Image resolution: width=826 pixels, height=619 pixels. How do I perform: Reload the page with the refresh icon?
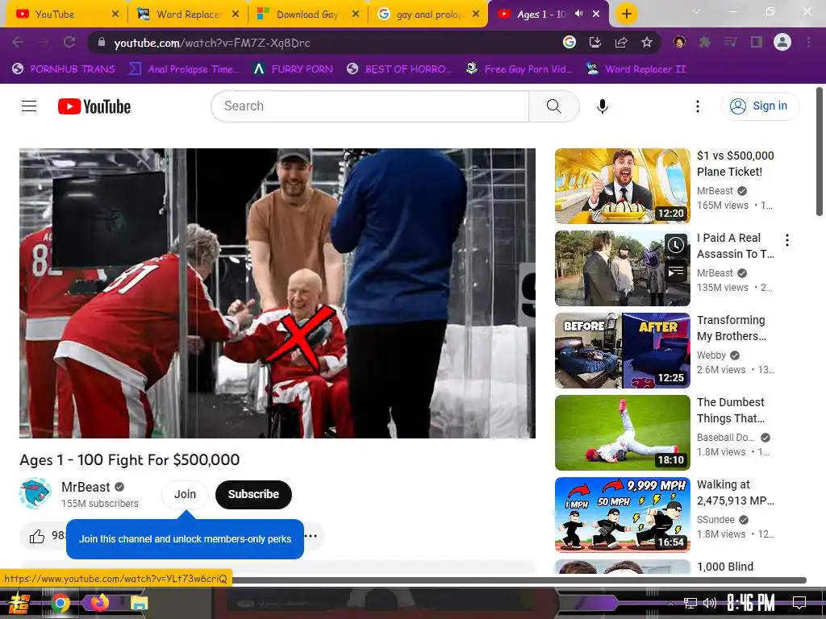pyautogui.click(x=69, y=42)
